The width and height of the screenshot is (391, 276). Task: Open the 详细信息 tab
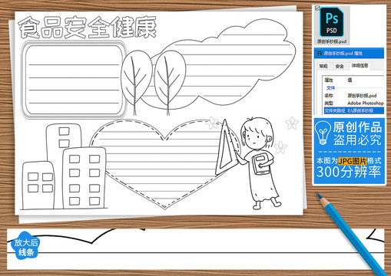point(360,66)
